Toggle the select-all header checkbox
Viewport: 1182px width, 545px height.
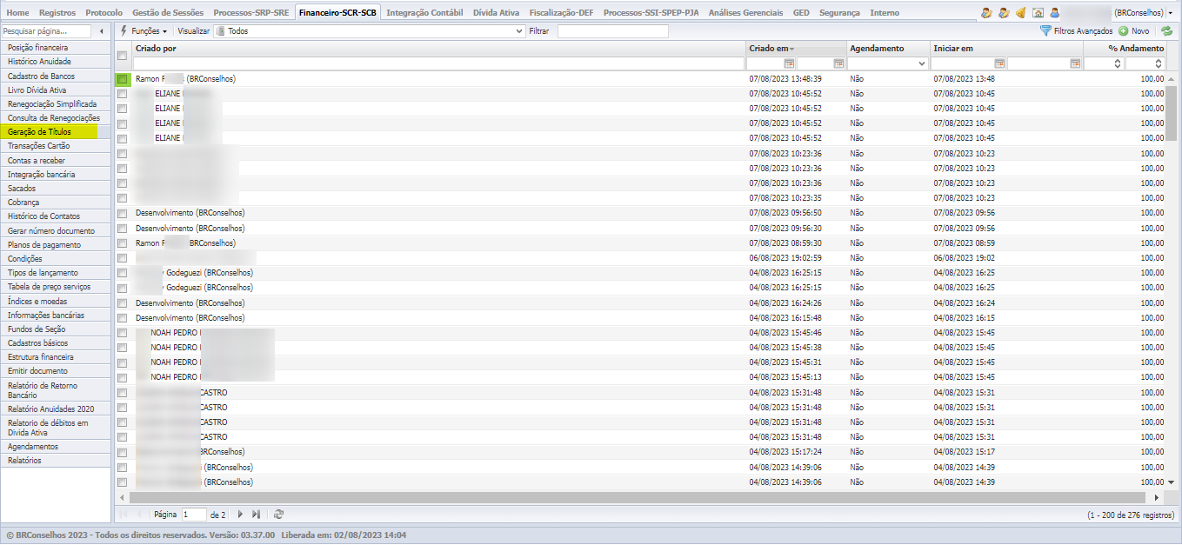(123, 56)
